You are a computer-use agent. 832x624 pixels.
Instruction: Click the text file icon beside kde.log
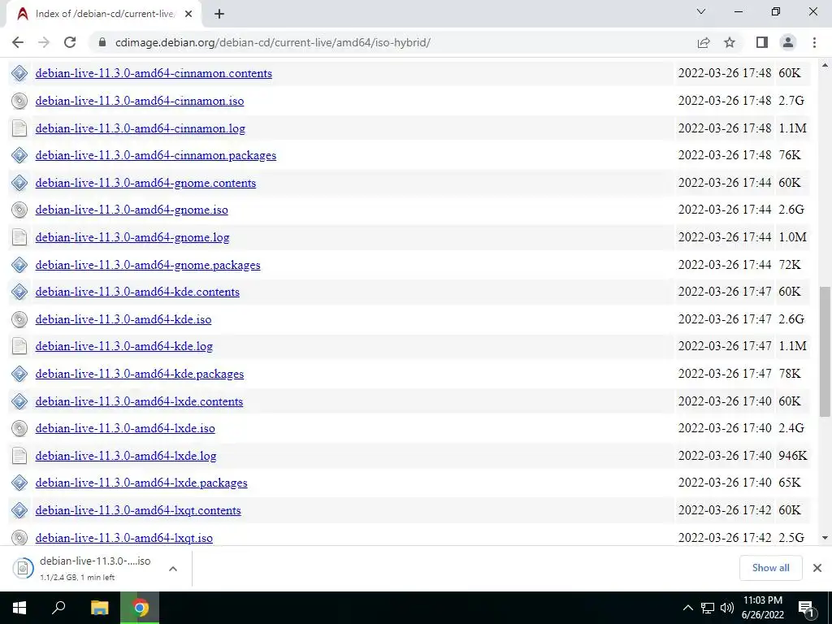19,346
